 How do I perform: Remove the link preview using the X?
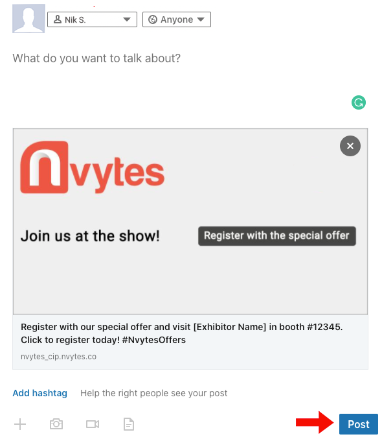[x=350, y=146]
